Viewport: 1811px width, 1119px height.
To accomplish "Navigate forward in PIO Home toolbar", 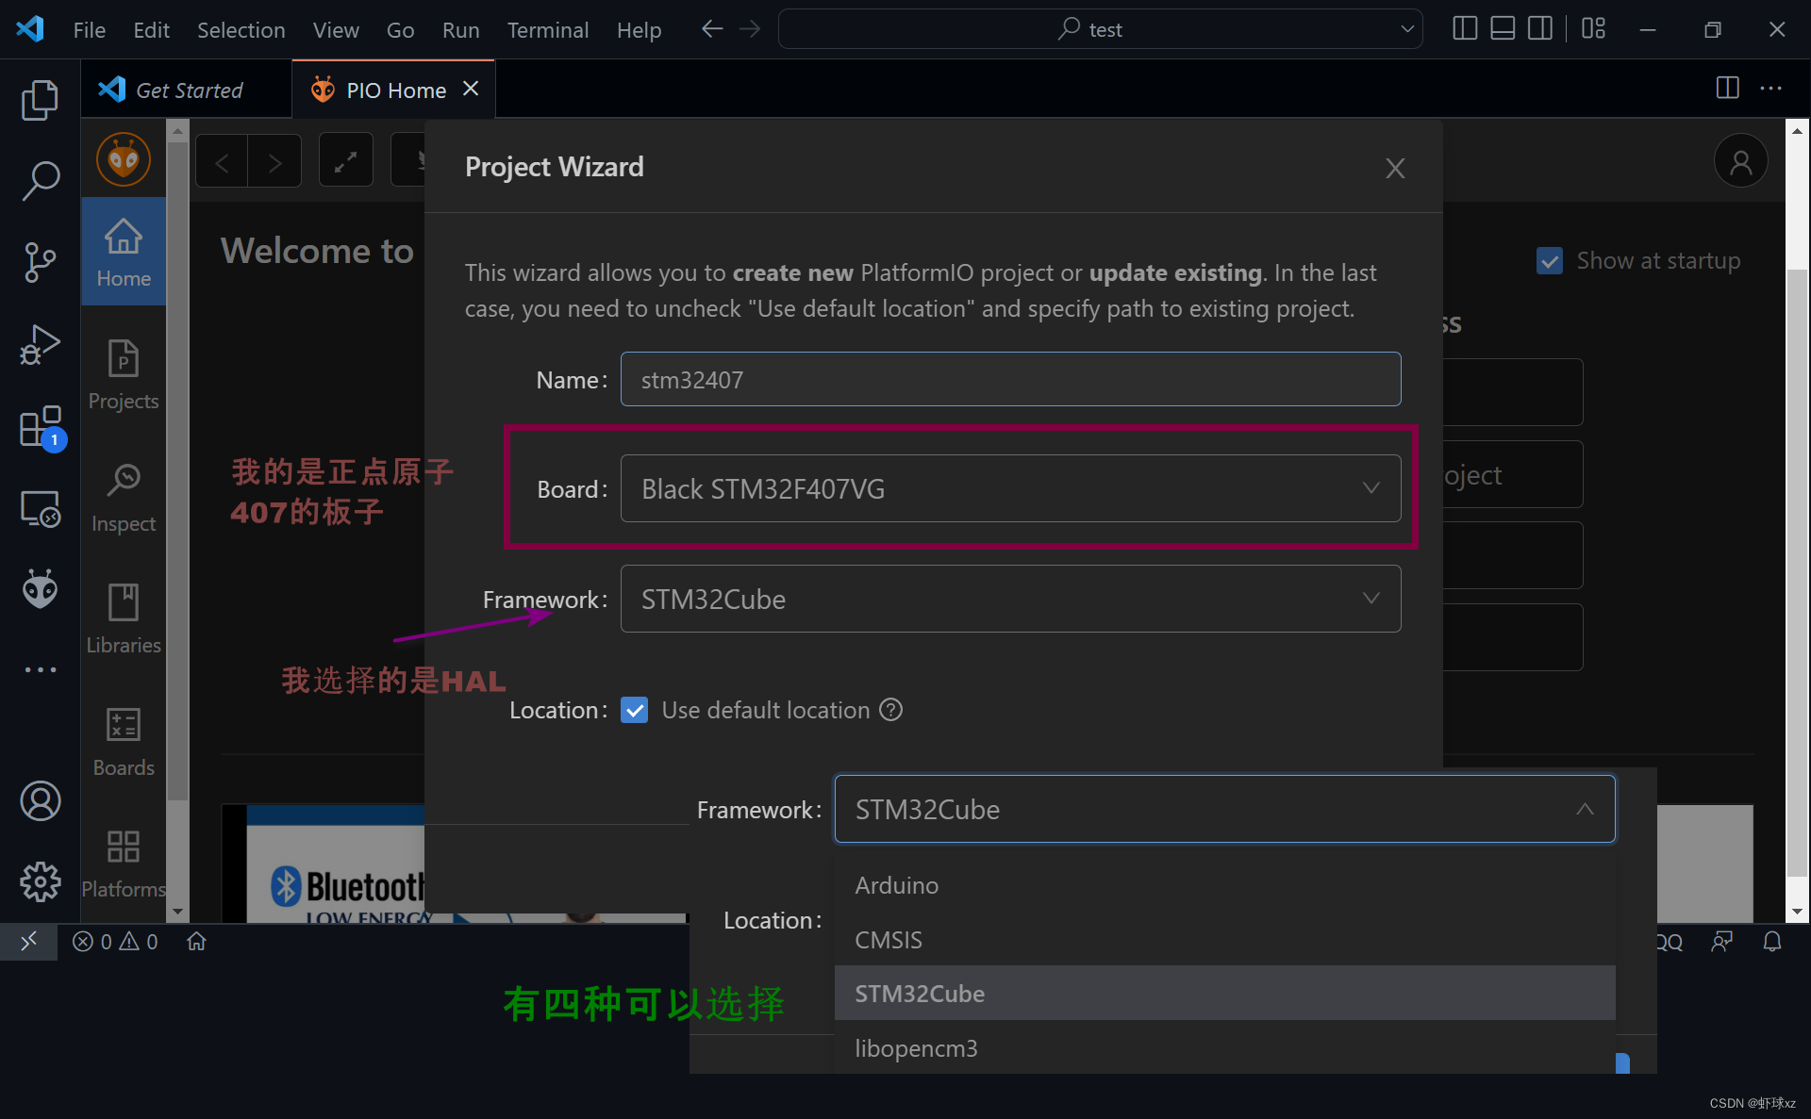I will click(x=274, y=162).
